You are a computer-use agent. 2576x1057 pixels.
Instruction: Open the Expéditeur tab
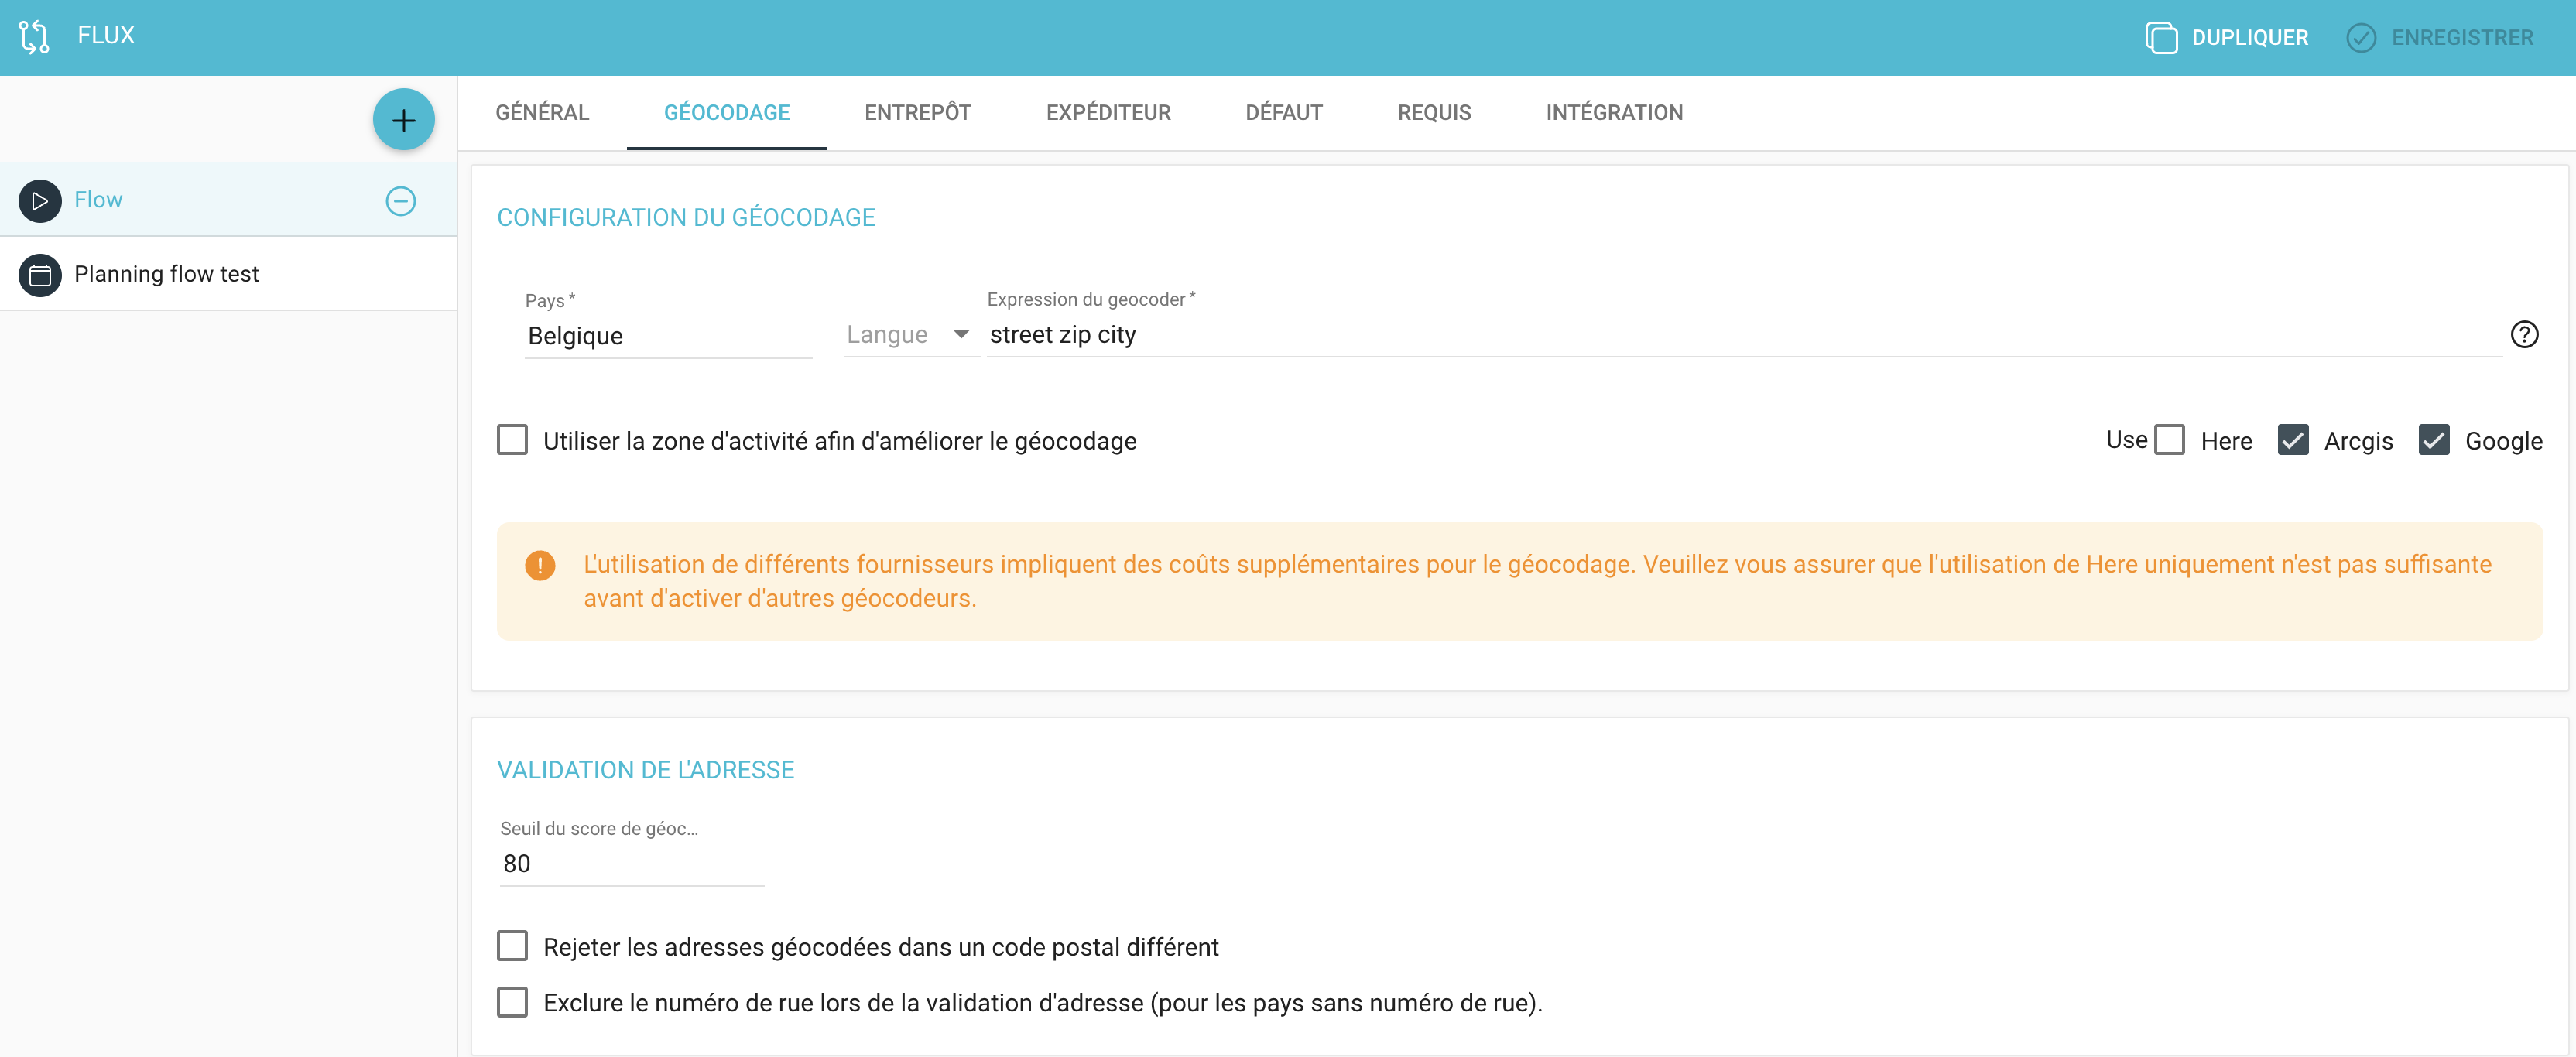click(1108, 113)
